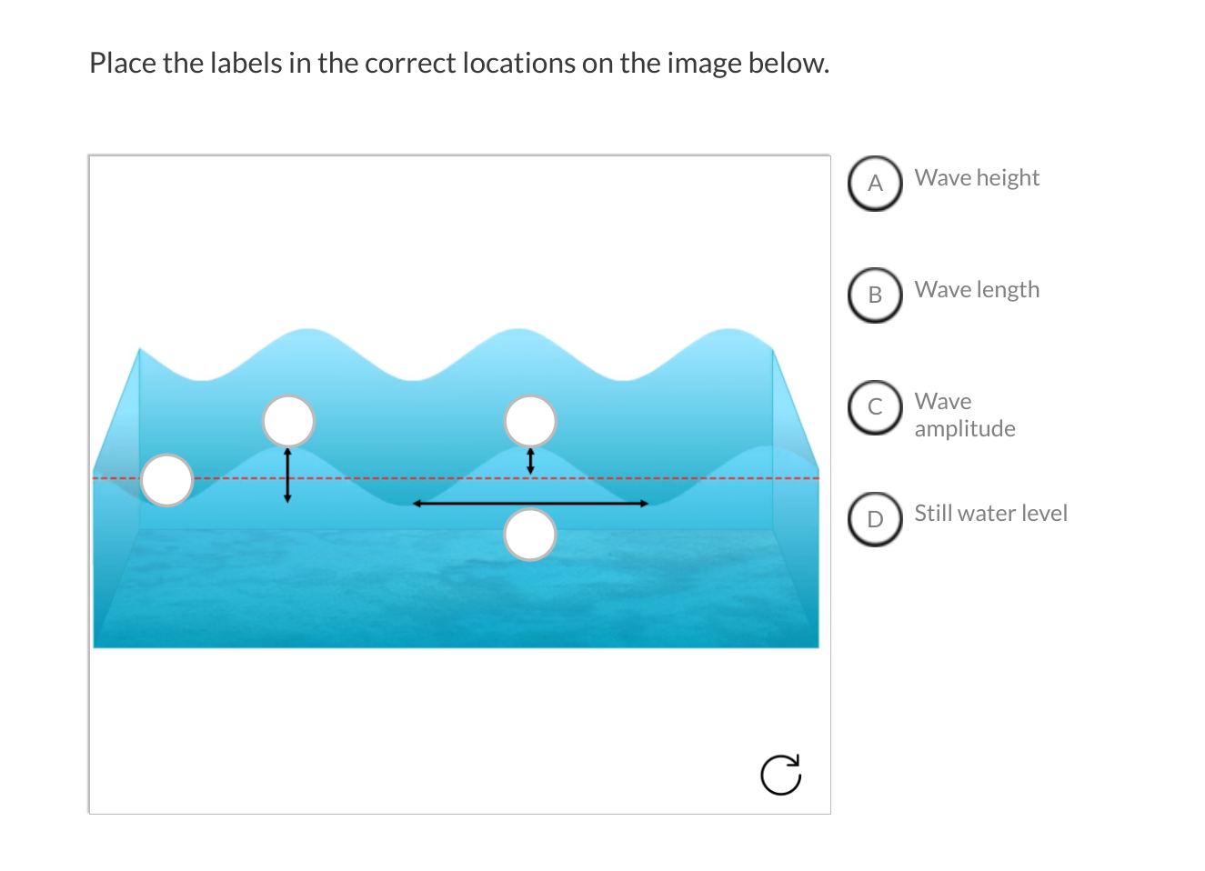Click the seabed area of the wave image

pyautogui.click(x=456, y=587)
